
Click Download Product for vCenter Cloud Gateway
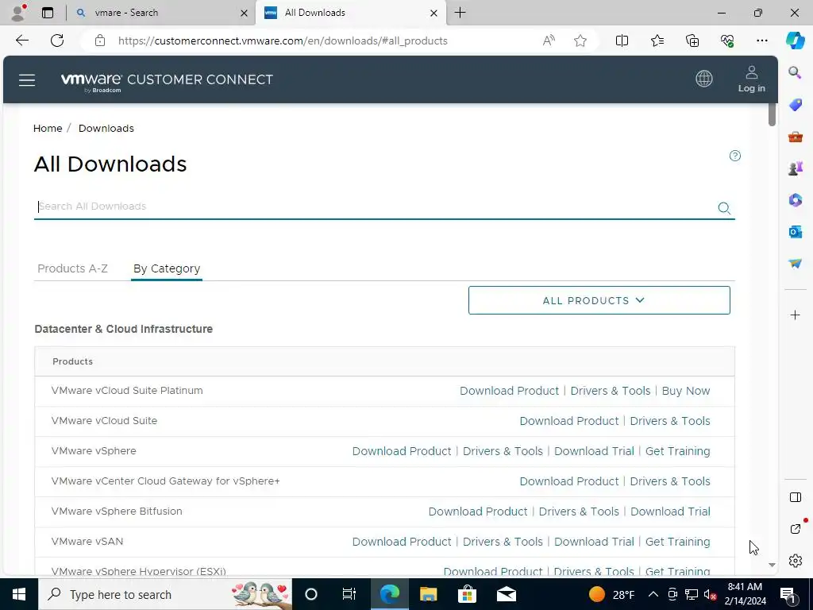(568, 481)
